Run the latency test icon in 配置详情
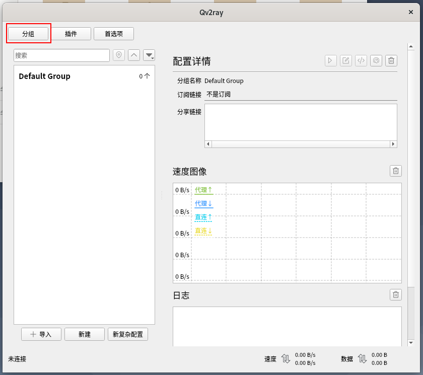Image resolution: width=423 pixels, height=375 pixels. click(x=376, y=60)
